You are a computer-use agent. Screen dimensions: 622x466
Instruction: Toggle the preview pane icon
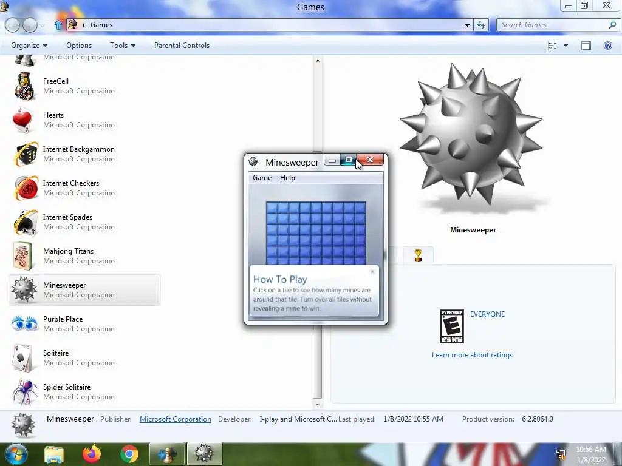tap(586, 46)
